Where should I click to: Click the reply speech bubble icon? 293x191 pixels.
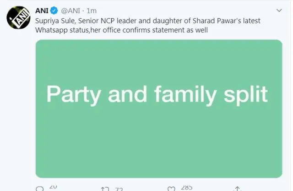(39, 188)
